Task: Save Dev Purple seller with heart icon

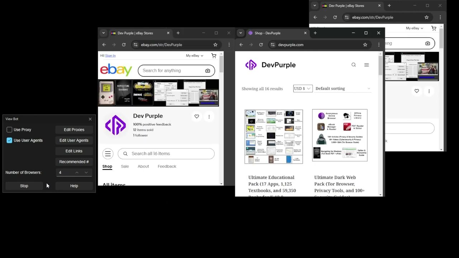Action: point(197,116)
